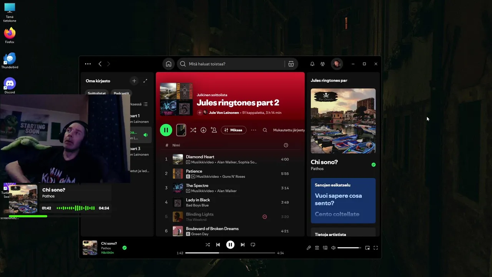The height and width of the screenshot is (277, 492).
Task: Open the play queue icon
Action: pyautogui.click(x=317, y=248)
